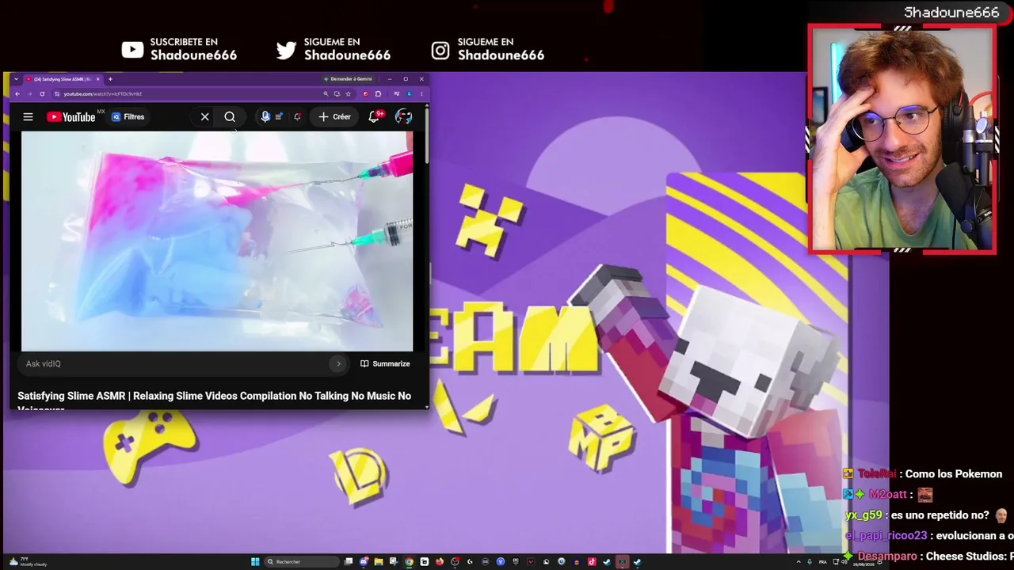Open YouTube notifications bell with 9+ badge

click(x=374, y=117)
